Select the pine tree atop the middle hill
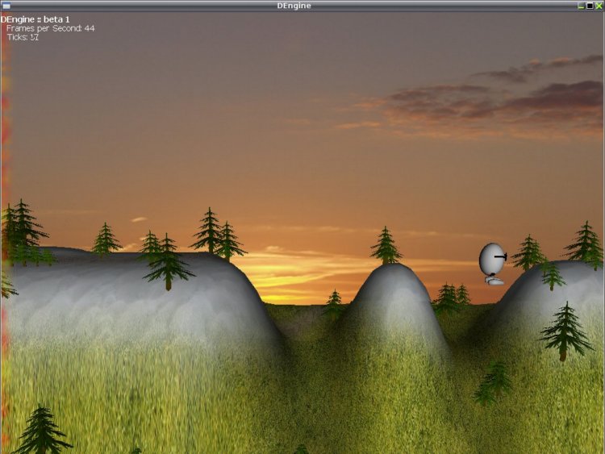Viewport: 605px width, 454px height. (x=386, y=245)
